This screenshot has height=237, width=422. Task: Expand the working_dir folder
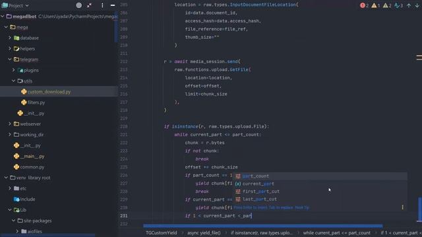pos(10,134)
